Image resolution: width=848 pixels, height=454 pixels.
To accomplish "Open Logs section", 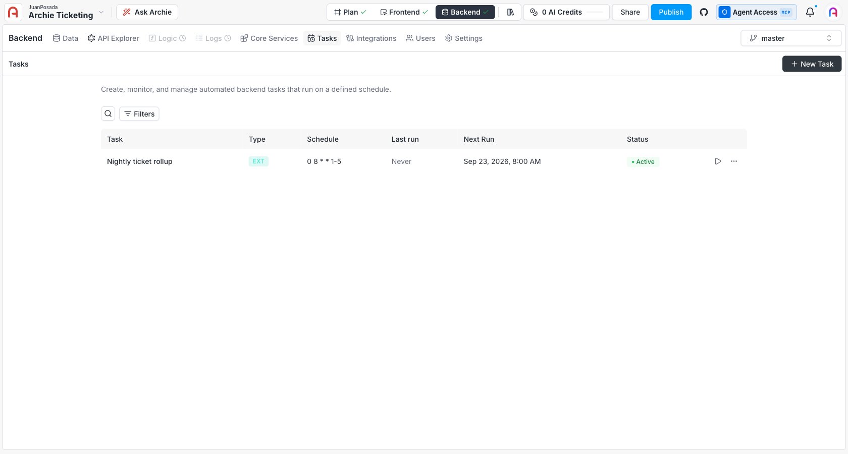I will tap(213, 38).
